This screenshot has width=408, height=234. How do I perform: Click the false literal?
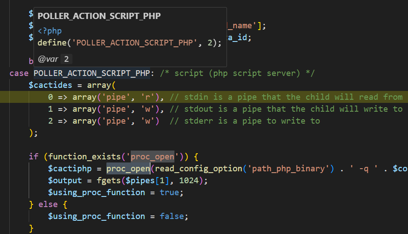click(172, 216)
